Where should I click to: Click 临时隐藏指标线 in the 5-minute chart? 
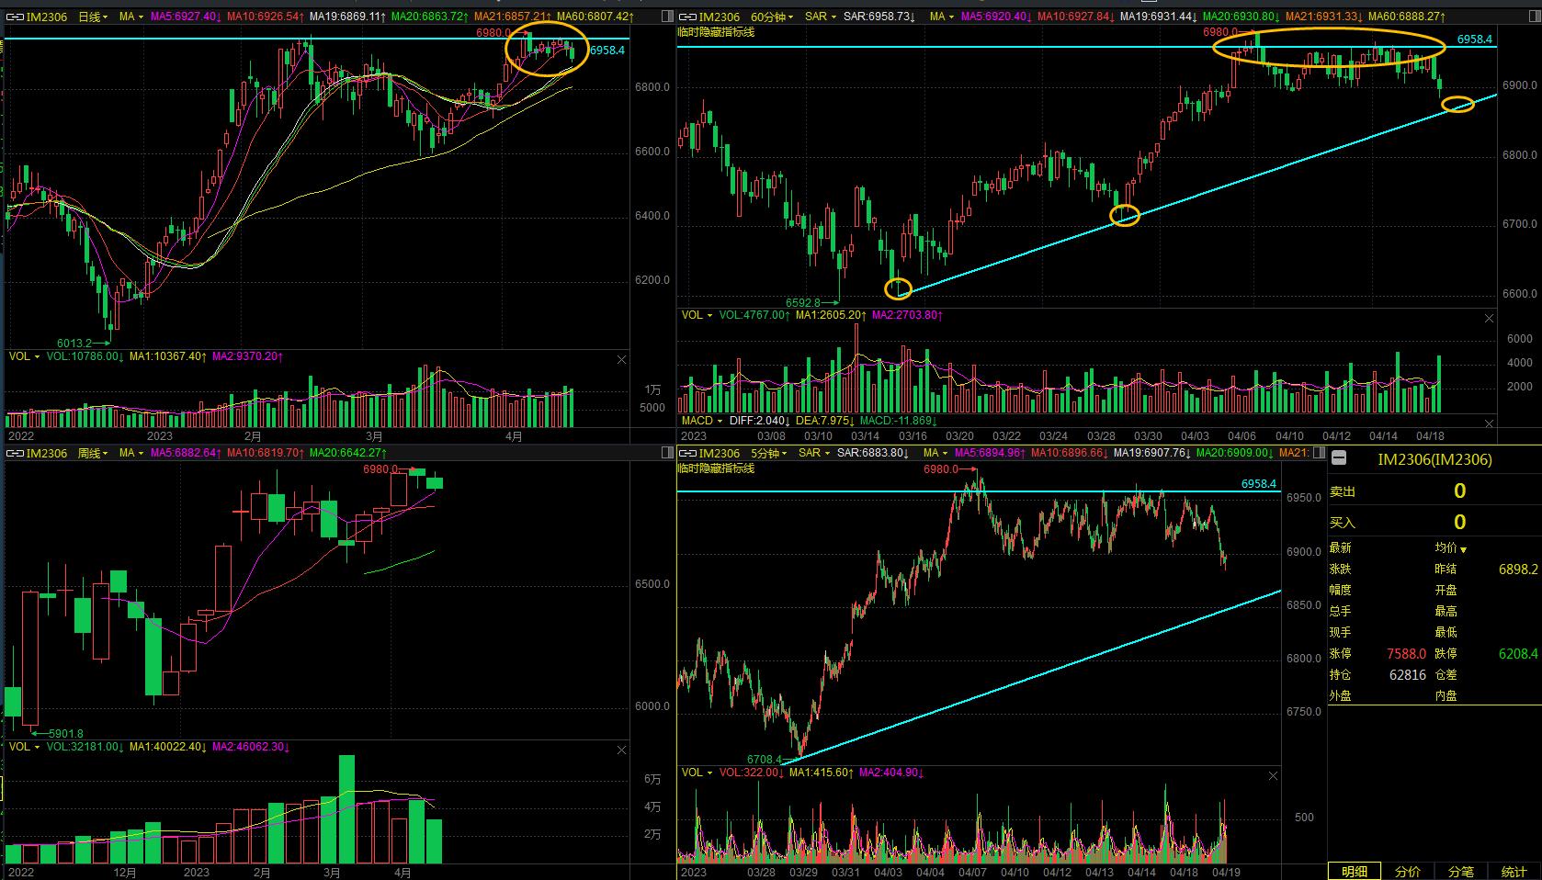(x=716, y=468)
